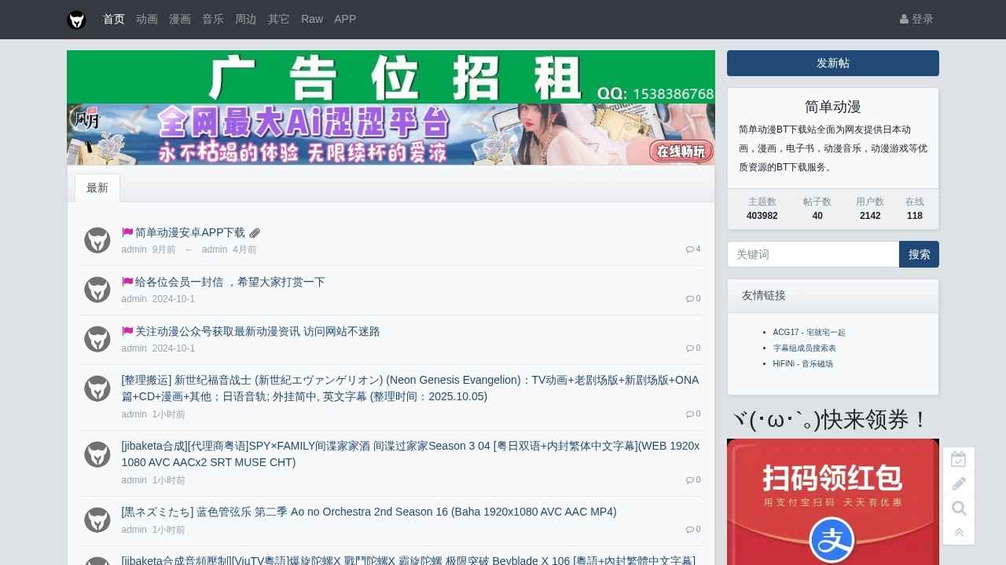This screenshot has width=1006, height=565.
Task: Open the Raw section
Action: pos(312,19)
